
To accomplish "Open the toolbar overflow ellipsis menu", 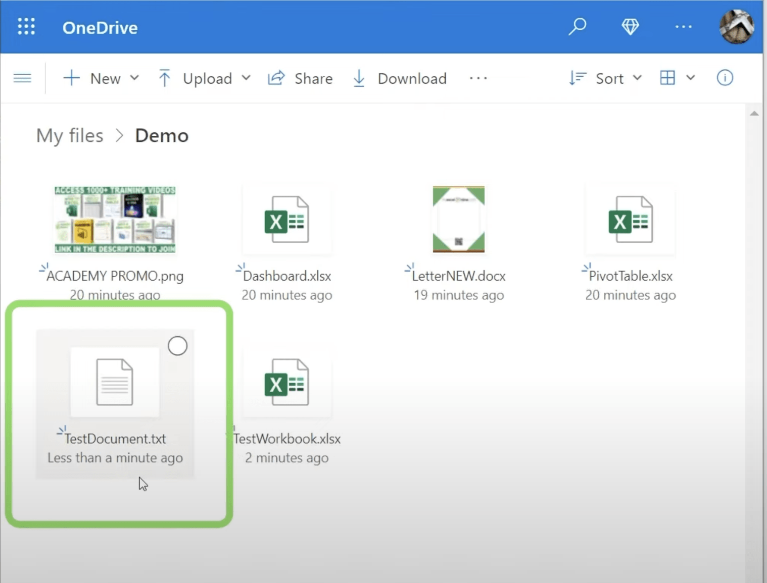I will (x=478, y=78).
